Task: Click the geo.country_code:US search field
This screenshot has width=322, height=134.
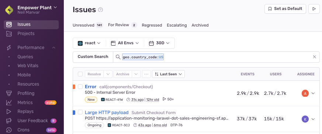Action: pos(143,57)
